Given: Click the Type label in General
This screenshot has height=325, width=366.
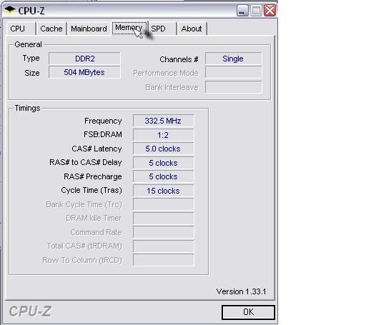Looking at the screenshot, I should click(x=31, y=59).
